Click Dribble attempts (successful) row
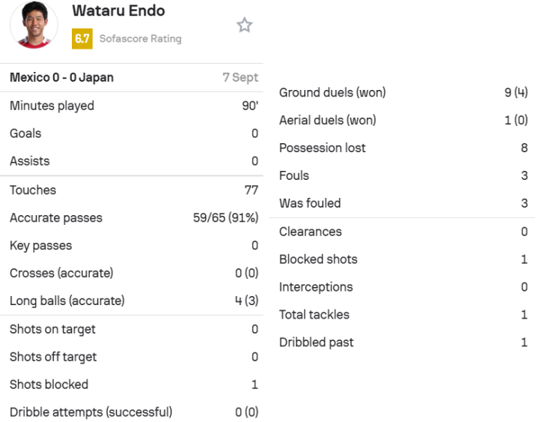 click(x=133, y=412)
